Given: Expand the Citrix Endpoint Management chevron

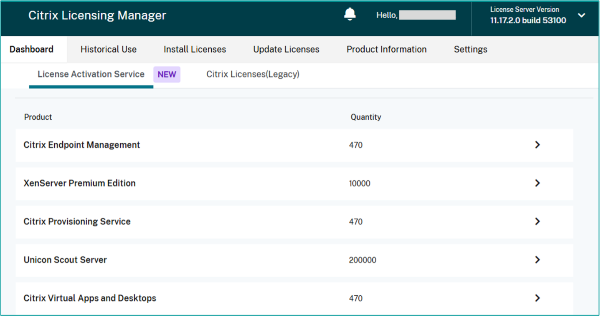Looking at the screenshot, I should click(537, 145).
